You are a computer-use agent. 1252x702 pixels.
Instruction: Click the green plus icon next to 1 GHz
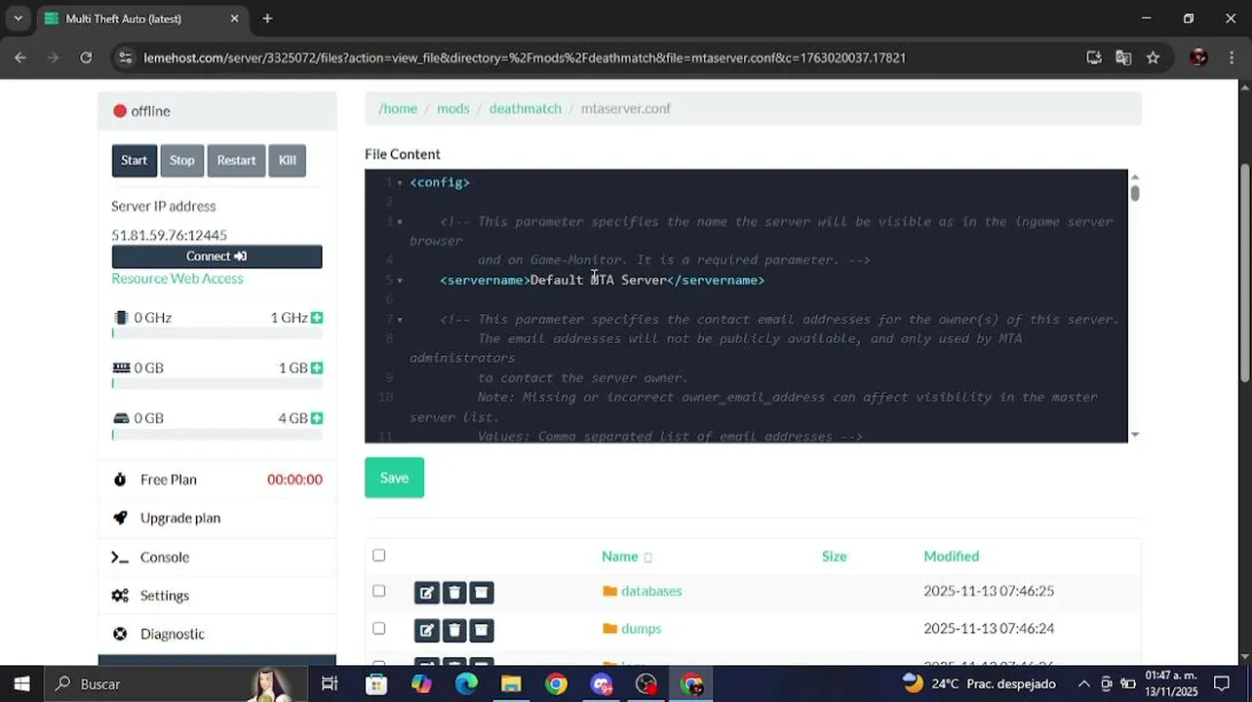pos(317,318)
